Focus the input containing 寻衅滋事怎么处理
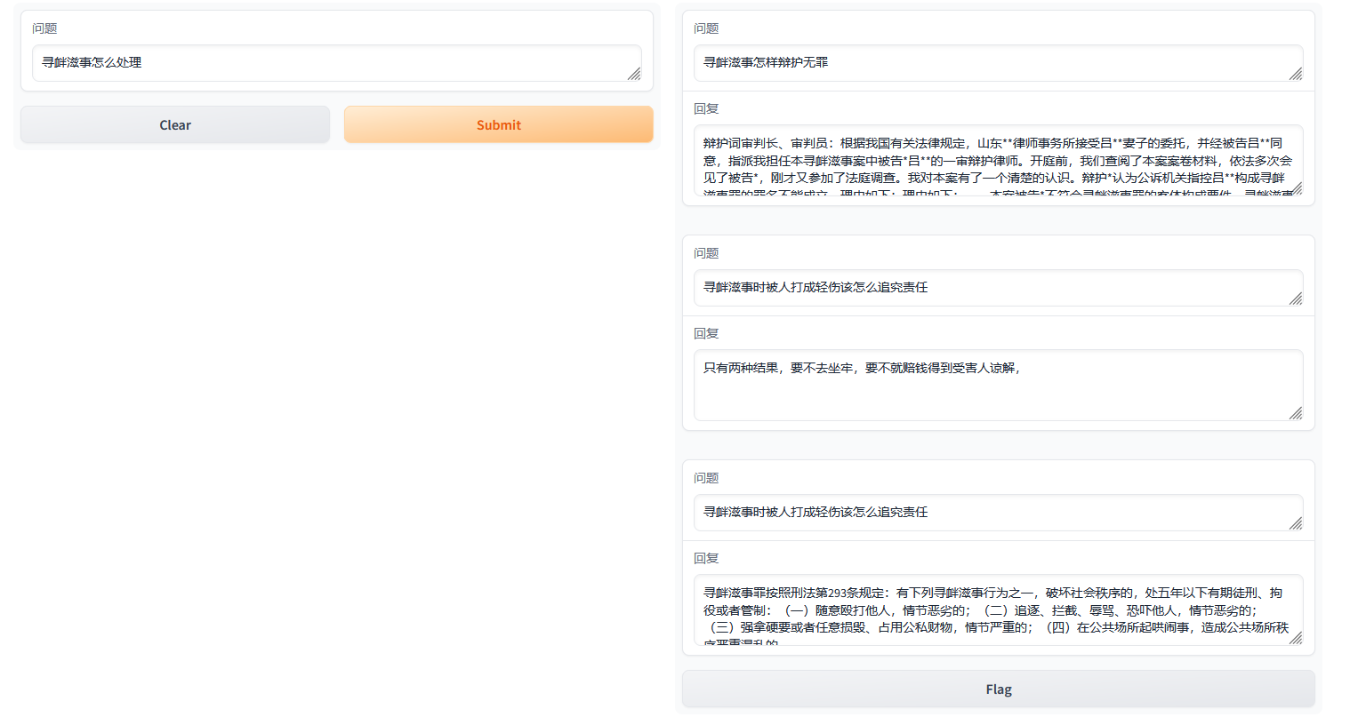Image resolution: width=1366 pixels, height=725 pixels. tap(337, 63)
